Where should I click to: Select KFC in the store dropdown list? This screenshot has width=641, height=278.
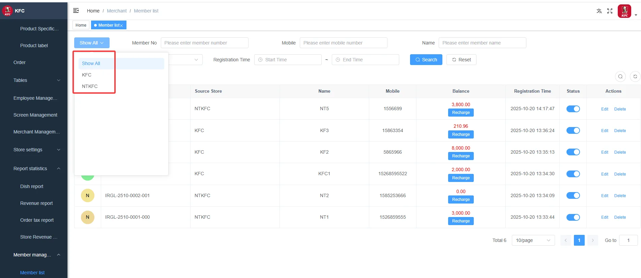[121, 75]
